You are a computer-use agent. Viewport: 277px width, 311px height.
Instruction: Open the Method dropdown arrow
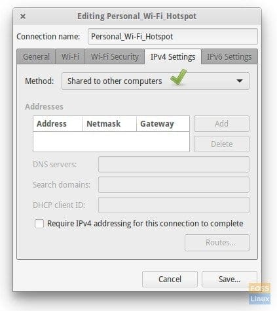tap(240, 81)
